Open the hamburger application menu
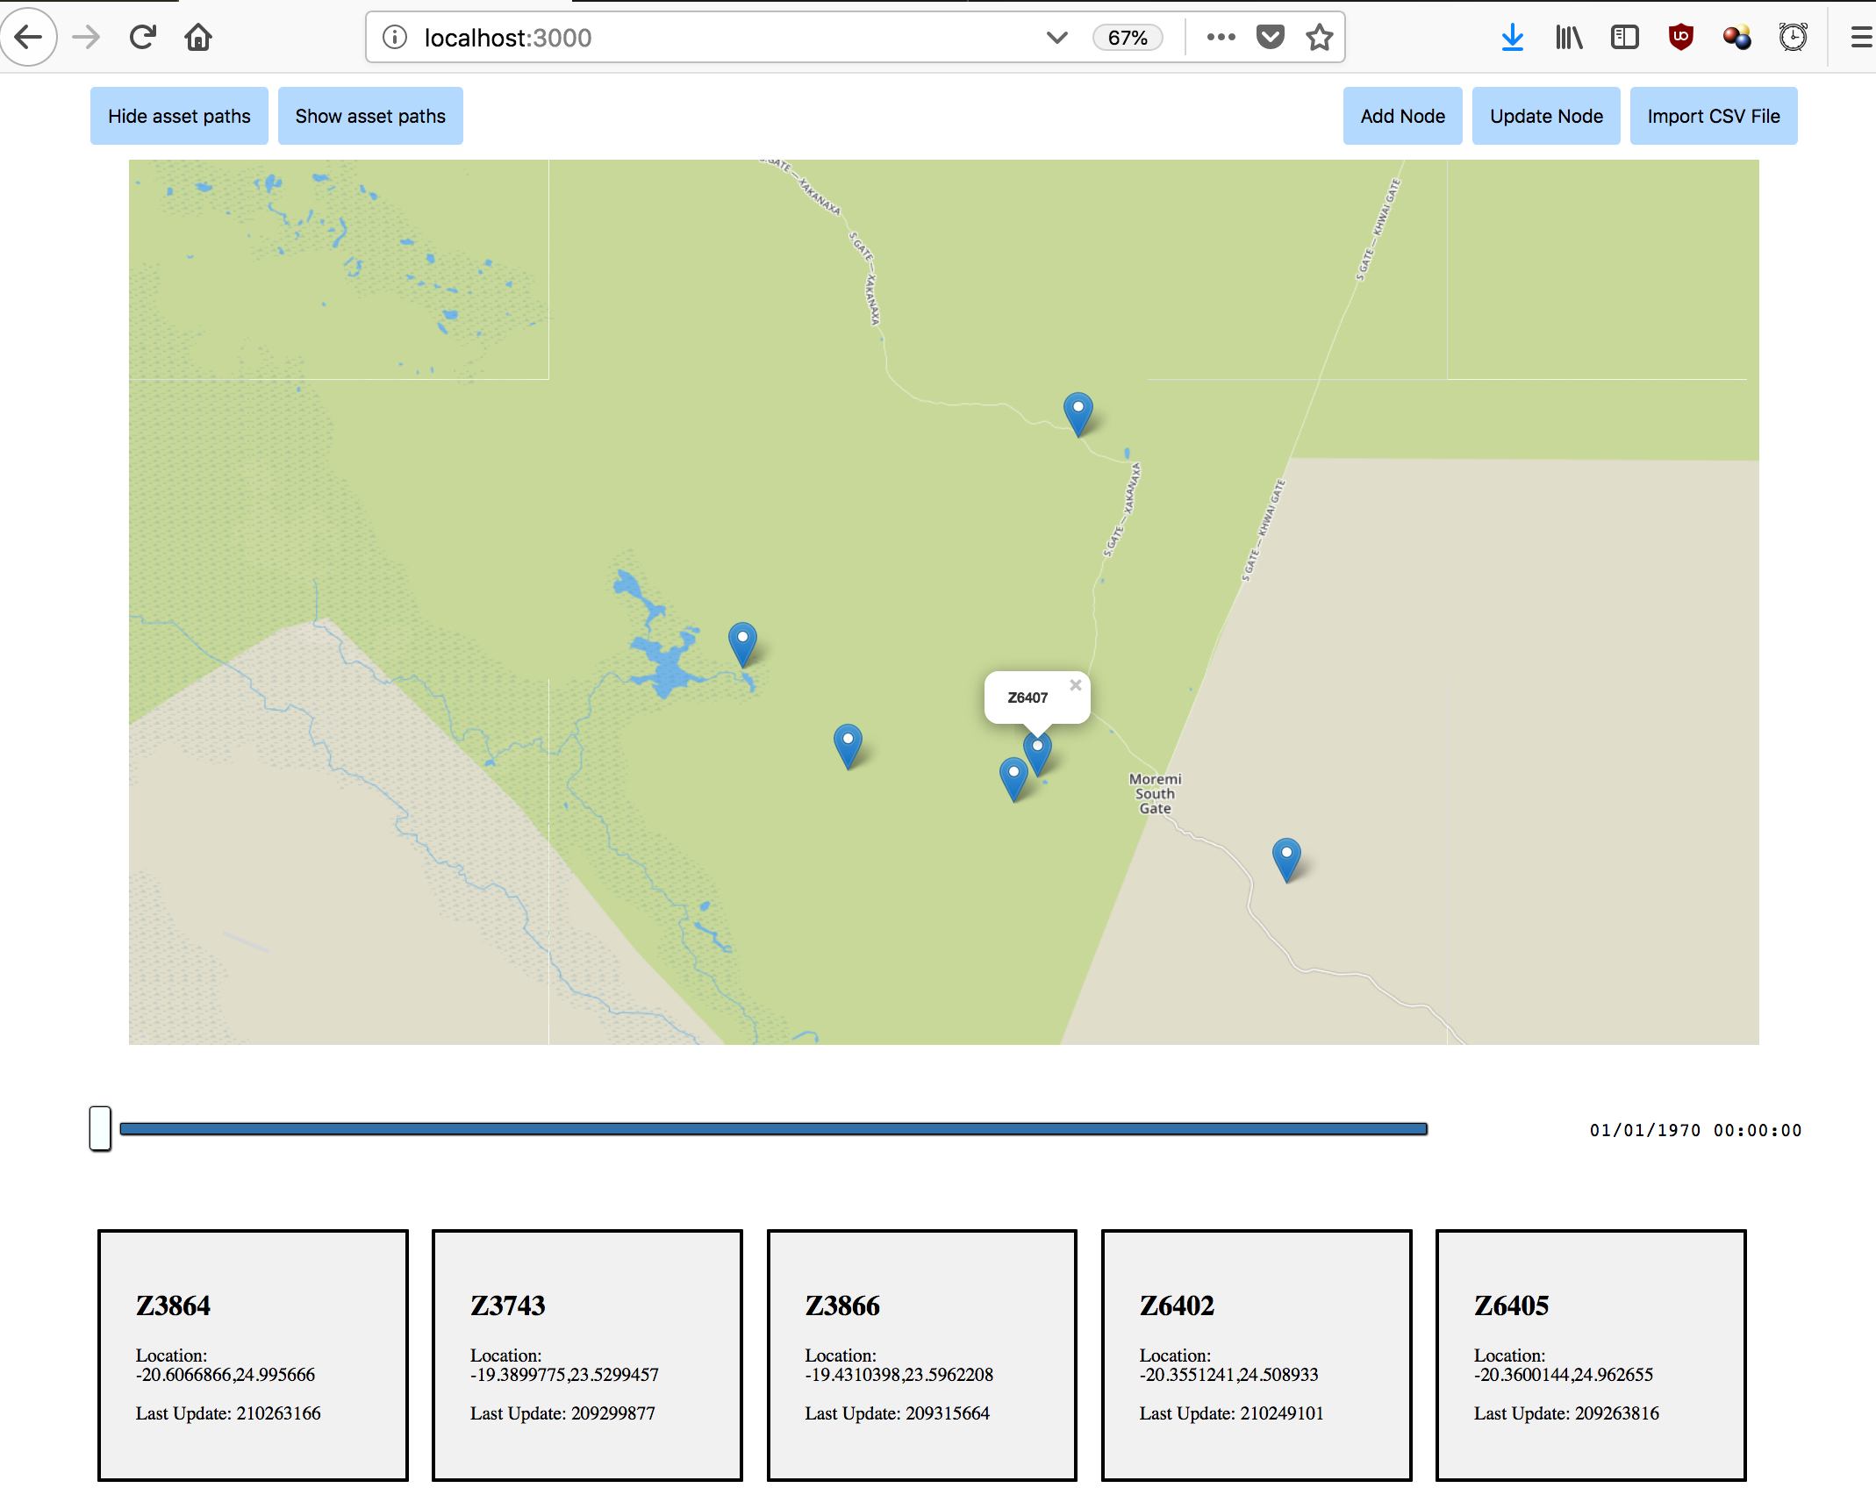Viewport: 1876px width, 1495px height. point(1861,37)
